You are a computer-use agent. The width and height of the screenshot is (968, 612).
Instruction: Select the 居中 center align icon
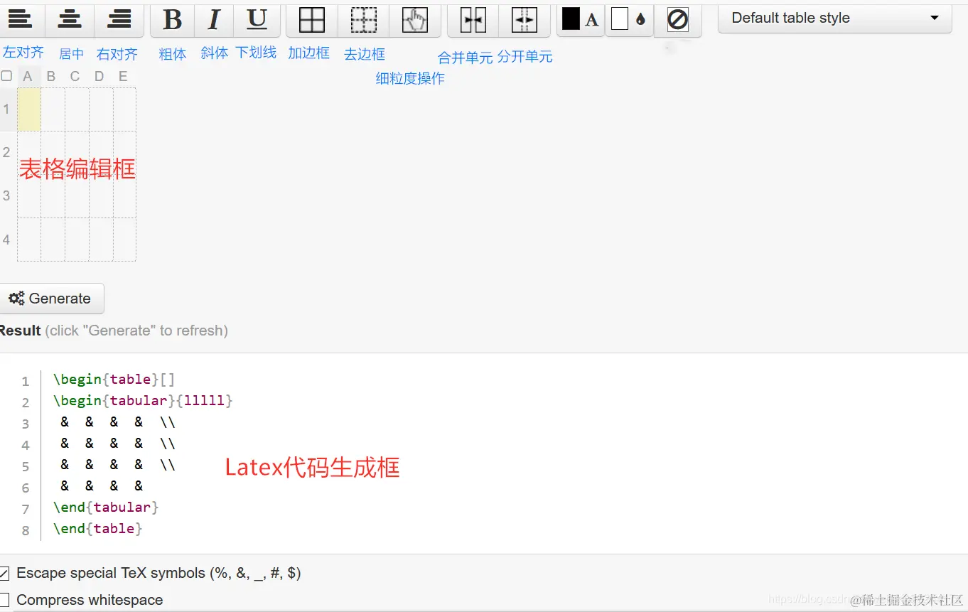pyautogui.click(x=69, y=20)
